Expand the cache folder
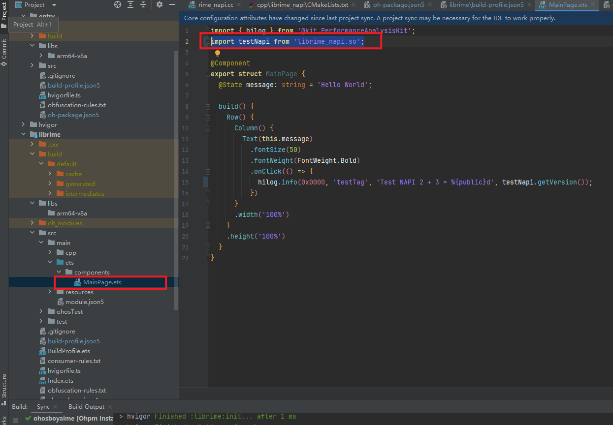 pos(50,174)
